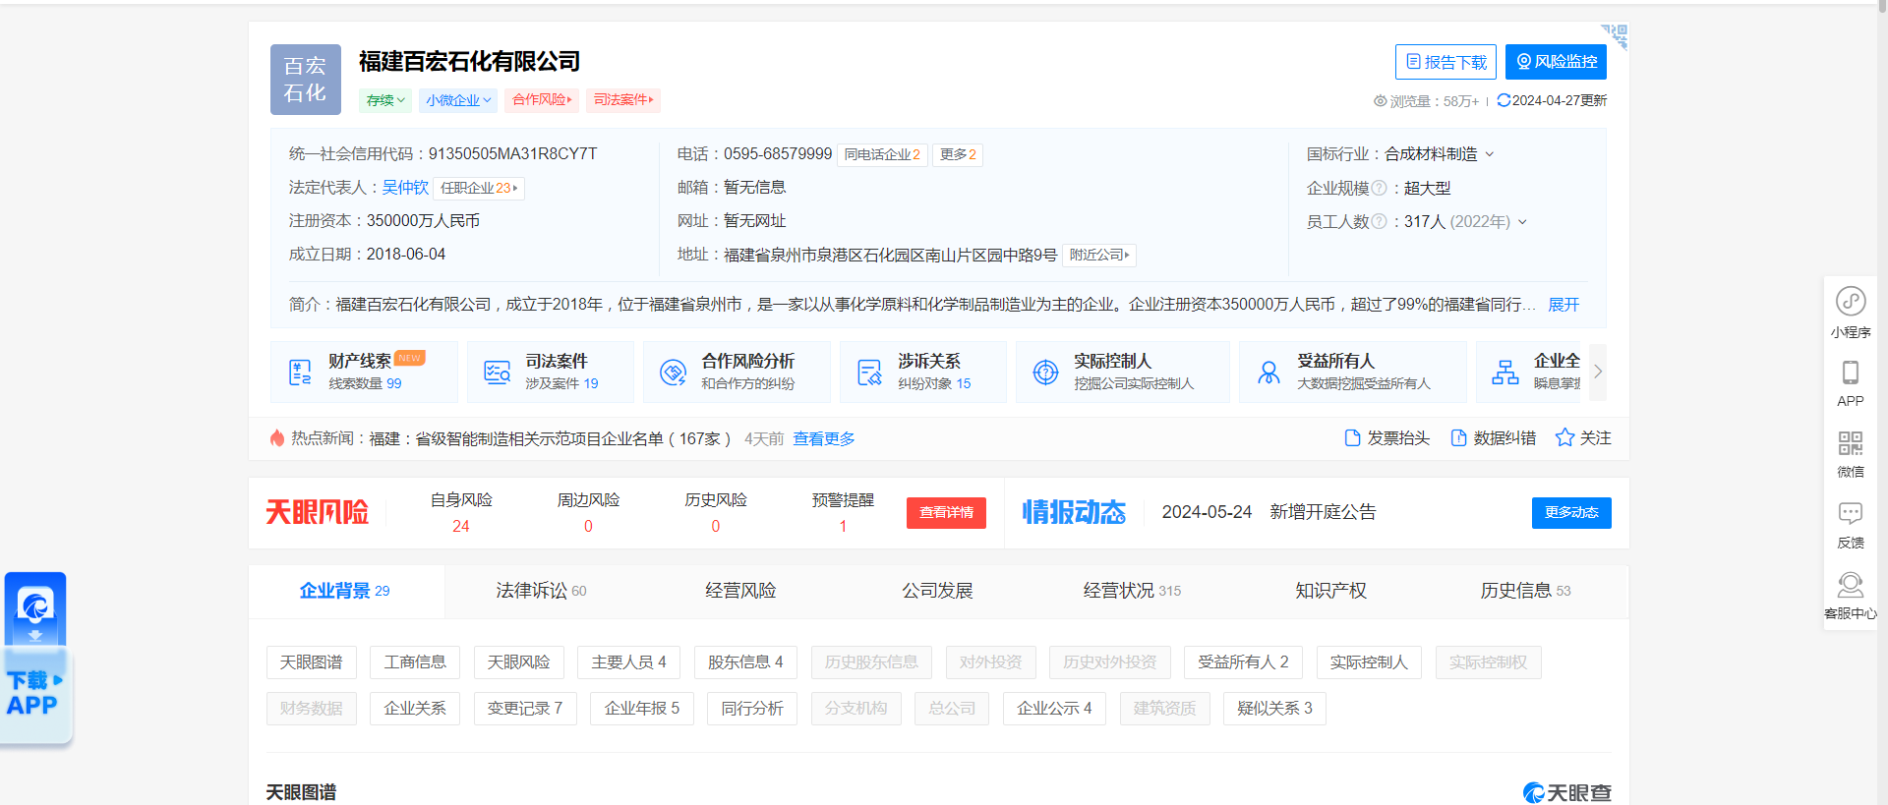
Task: Click the 天眼查 logo near 天眼图谱
Action: [1566, 792]
